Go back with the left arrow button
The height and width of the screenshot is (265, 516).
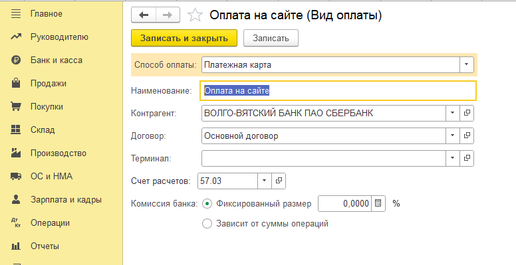[x=144, y=15]
